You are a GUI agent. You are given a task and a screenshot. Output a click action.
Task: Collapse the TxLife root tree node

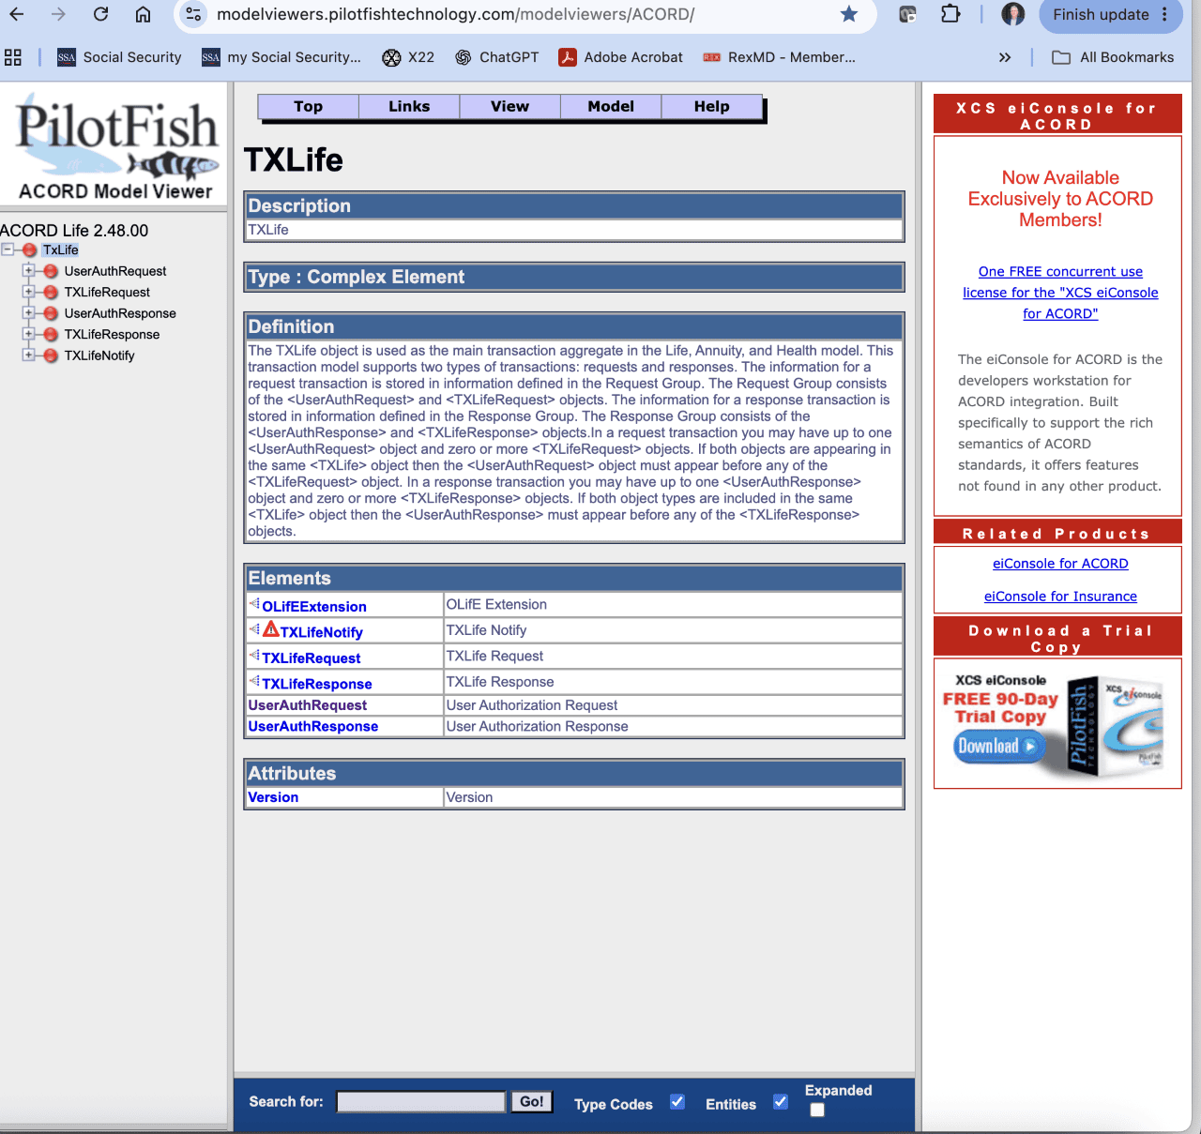click(8, 249)
